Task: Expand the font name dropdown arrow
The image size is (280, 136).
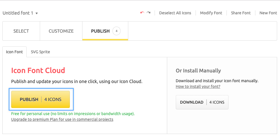Action: coord(37,13)
